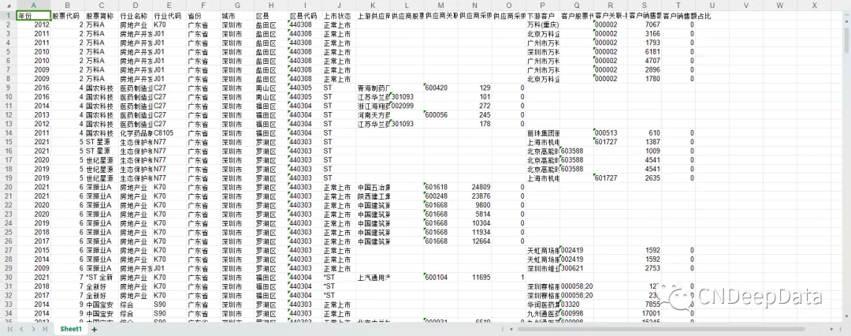Click the header cell '行业名称'
This screenshot has height=336, width=851.
[136, 16]
